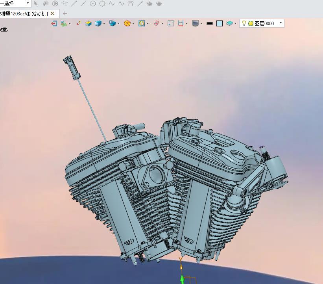Viewport: 323px width, 284px height.
Task: Select the wavy curve snap icon
Action: [121, 4]
